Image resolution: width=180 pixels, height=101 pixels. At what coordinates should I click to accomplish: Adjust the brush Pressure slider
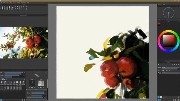pos(14,74)
